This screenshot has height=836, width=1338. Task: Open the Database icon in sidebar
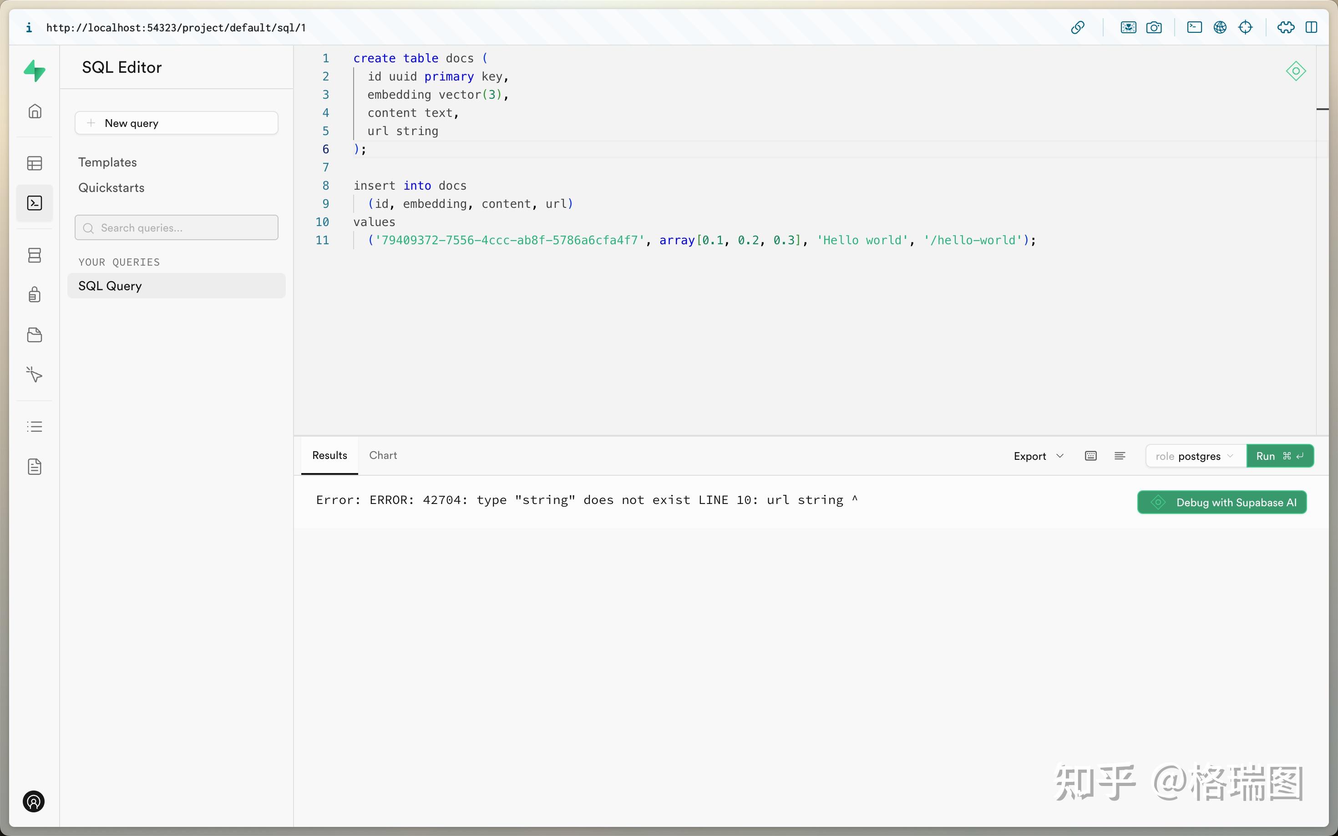(x=35, y=255)
